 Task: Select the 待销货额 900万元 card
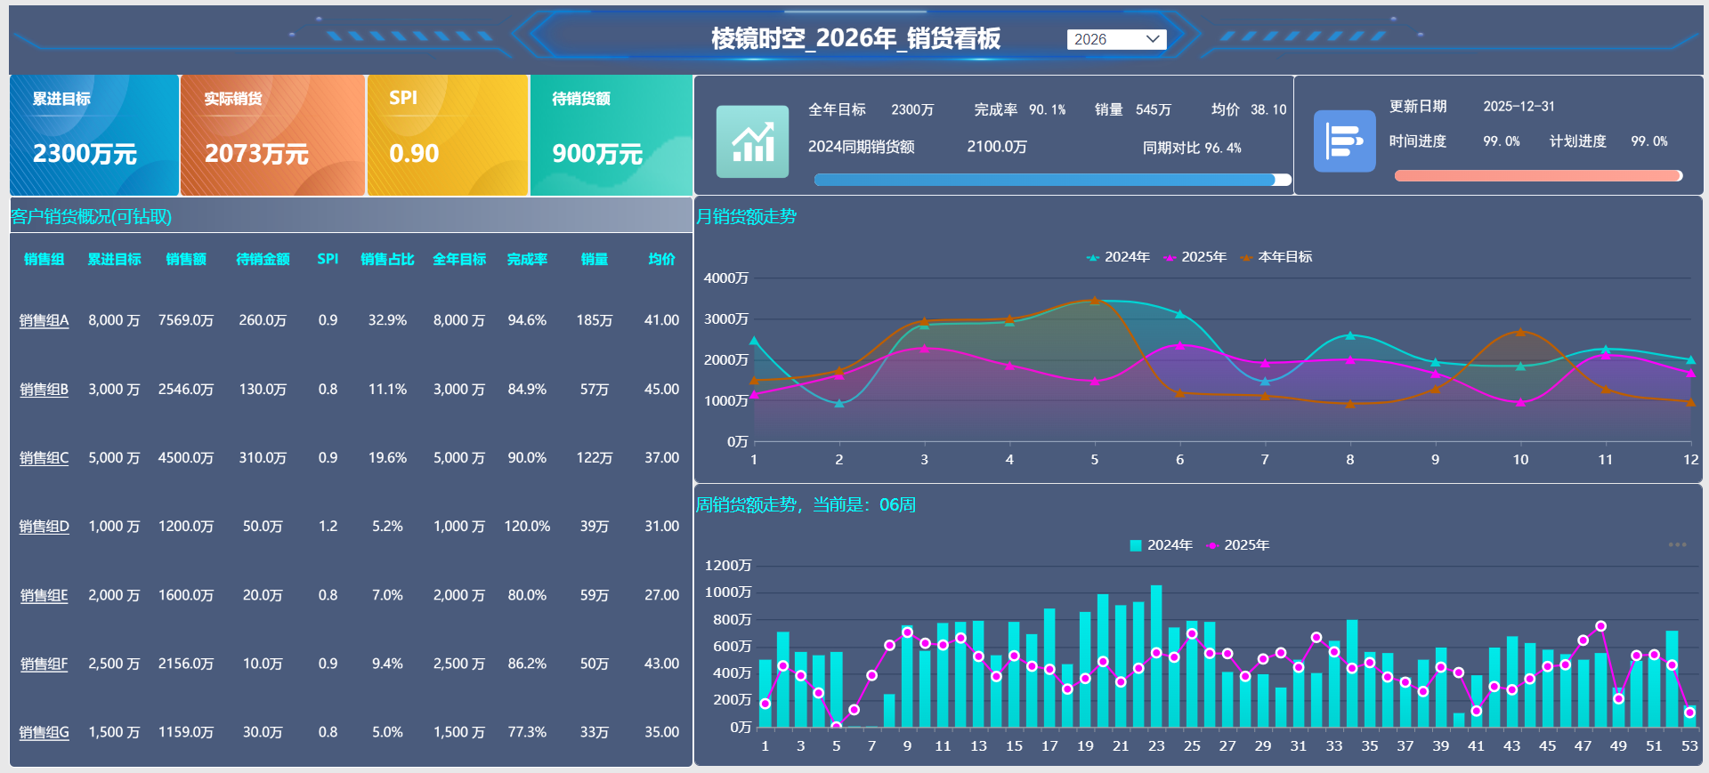(x=612, y=135)
